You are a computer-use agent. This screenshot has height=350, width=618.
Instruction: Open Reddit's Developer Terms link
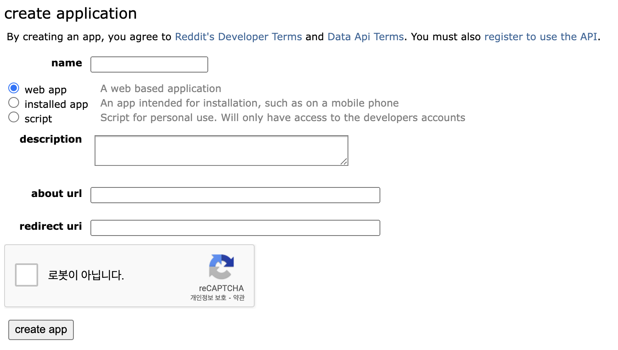238,37
